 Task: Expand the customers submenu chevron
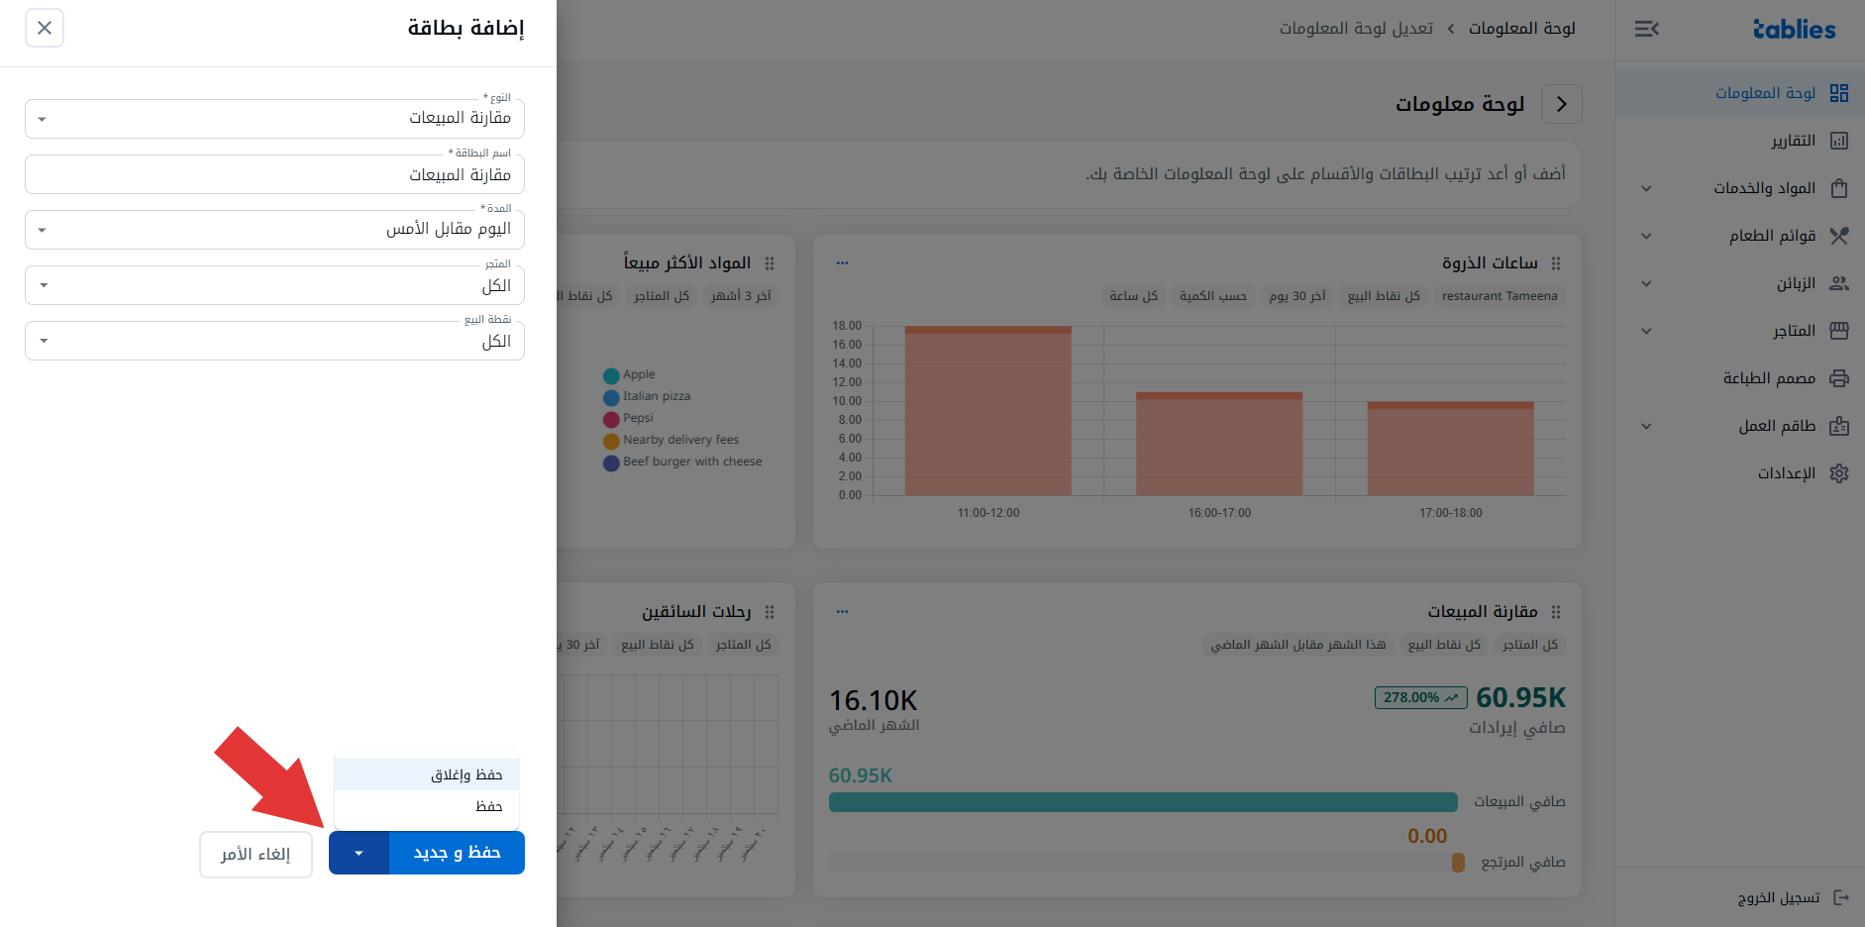click(1646, 283)
